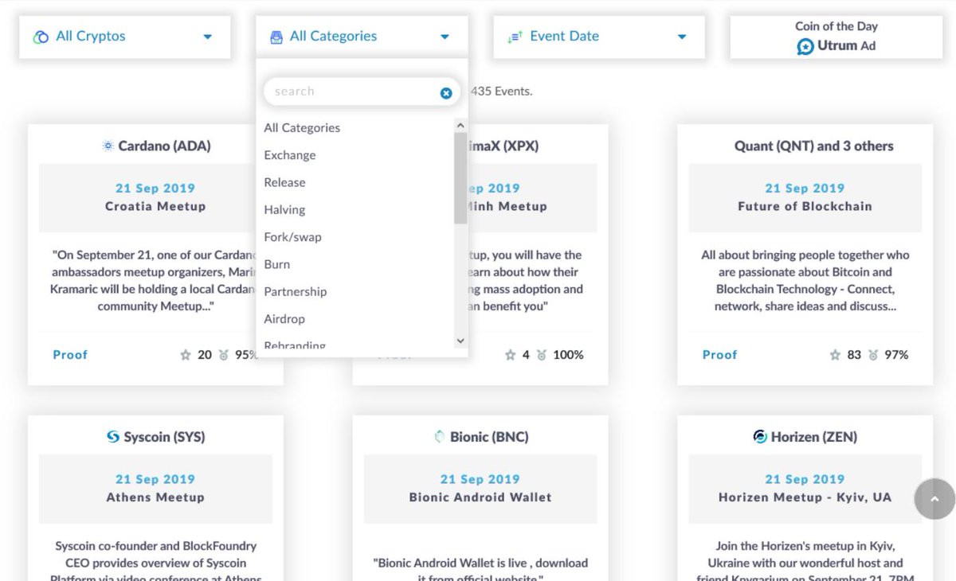Click the category search input field
This screenshot has width=956, height=581.
pos(362,92)
